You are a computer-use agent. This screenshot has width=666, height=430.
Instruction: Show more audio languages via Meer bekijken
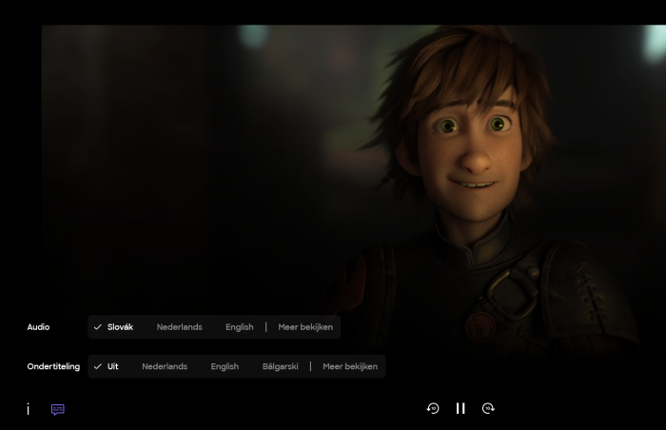[305, 327]
